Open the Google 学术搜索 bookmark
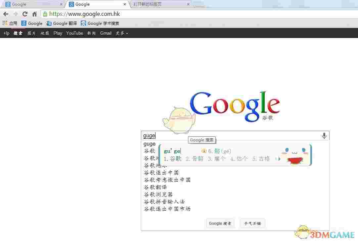This screenshot has width=358, height=241. 100,23
